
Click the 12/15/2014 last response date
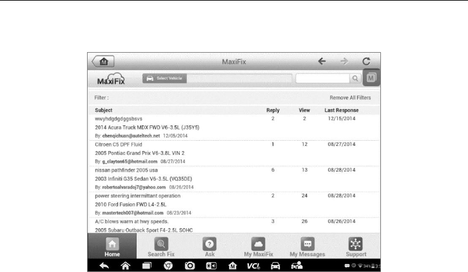point(342,118)
